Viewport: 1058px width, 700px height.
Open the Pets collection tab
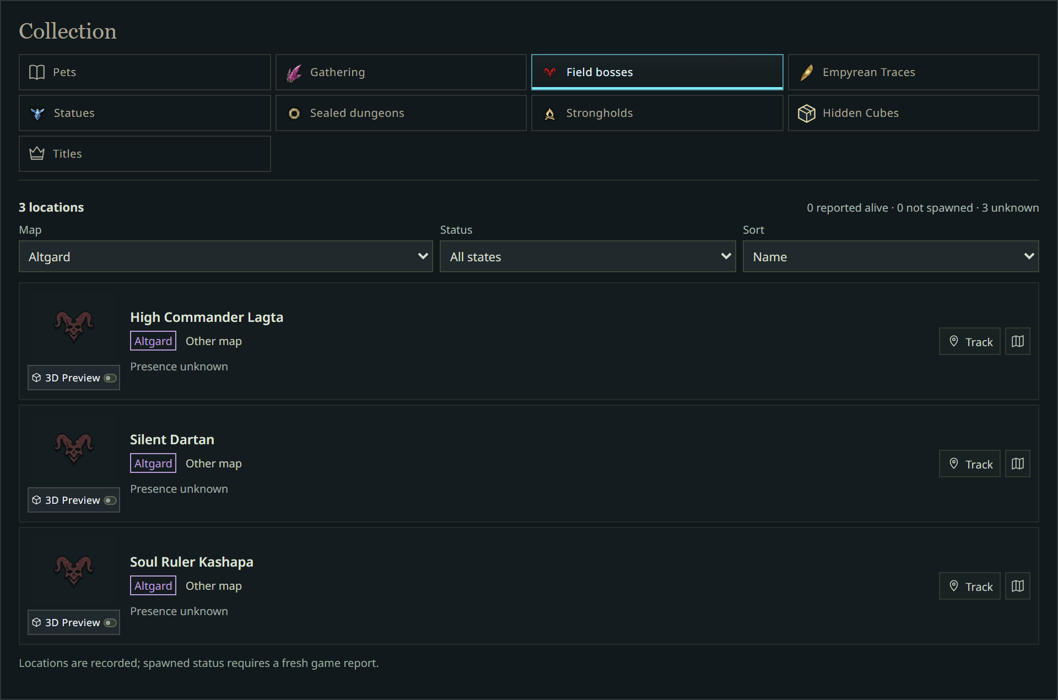click(144, 72)
